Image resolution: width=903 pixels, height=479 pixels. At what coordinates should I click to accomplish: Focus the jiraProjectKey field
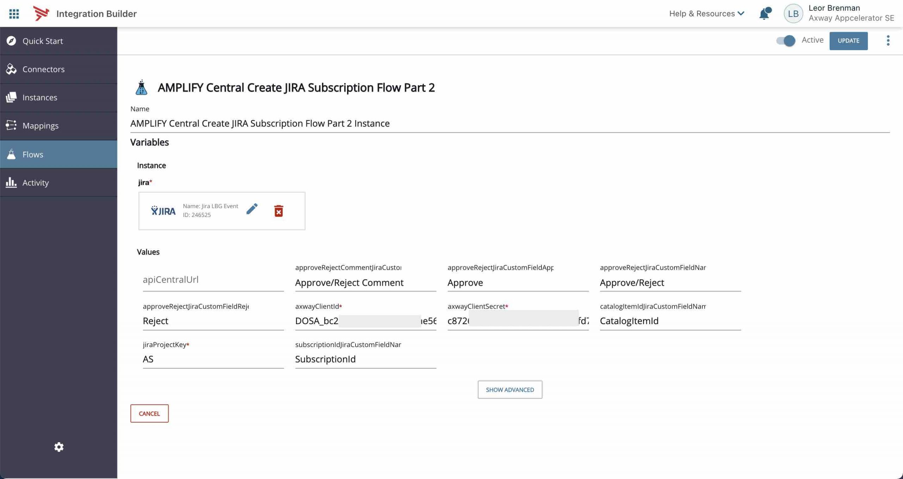[213, 359]
